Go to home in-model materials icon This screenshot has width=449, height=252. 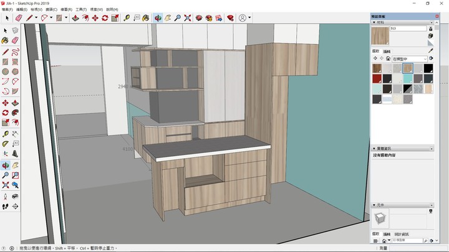tap(388, 58)
